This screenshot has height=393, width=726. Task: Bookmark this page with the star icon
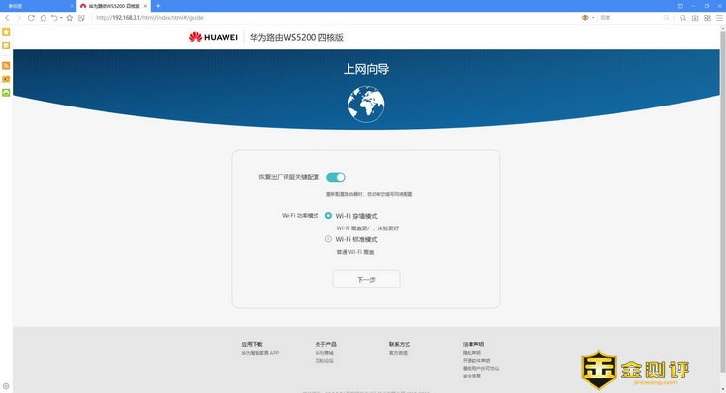70,17
